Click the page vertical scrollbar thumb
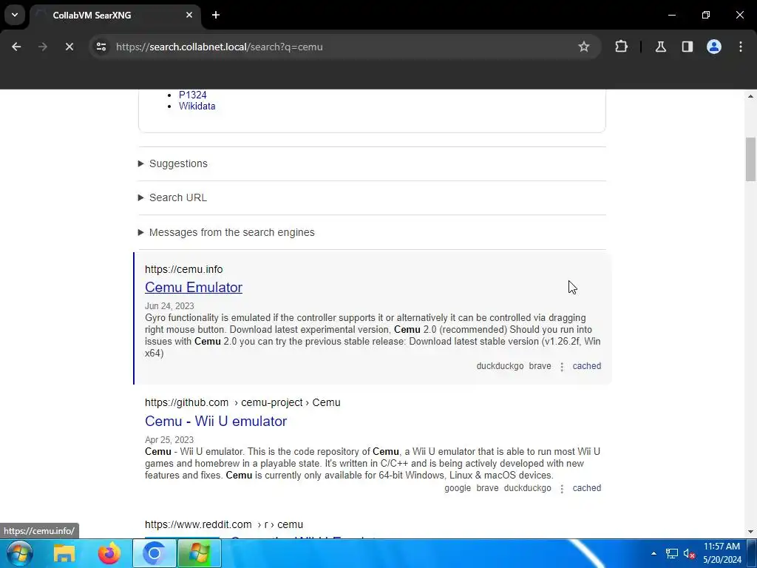The width and height of the screenshot is (757, 568). (x=751, y=160)
